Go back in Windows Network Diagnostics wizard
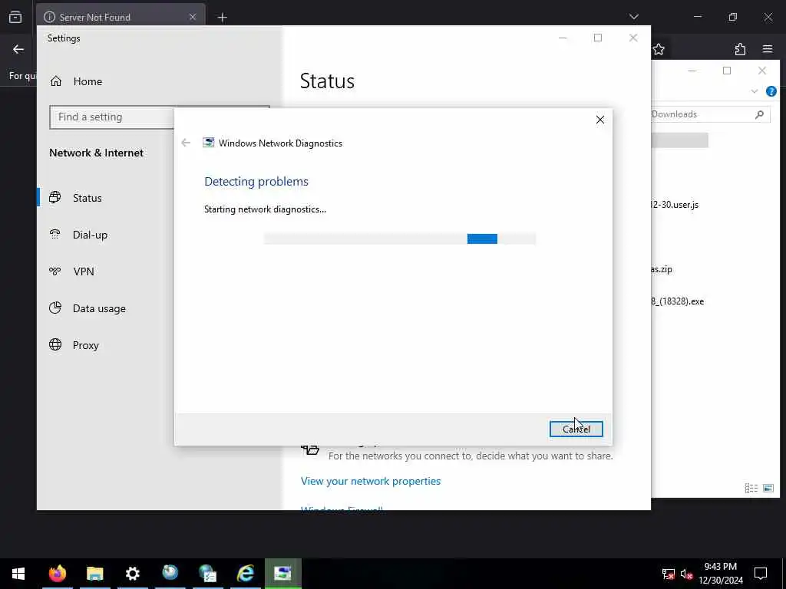This screenshot has height=589, width=786. pos(186,143)
